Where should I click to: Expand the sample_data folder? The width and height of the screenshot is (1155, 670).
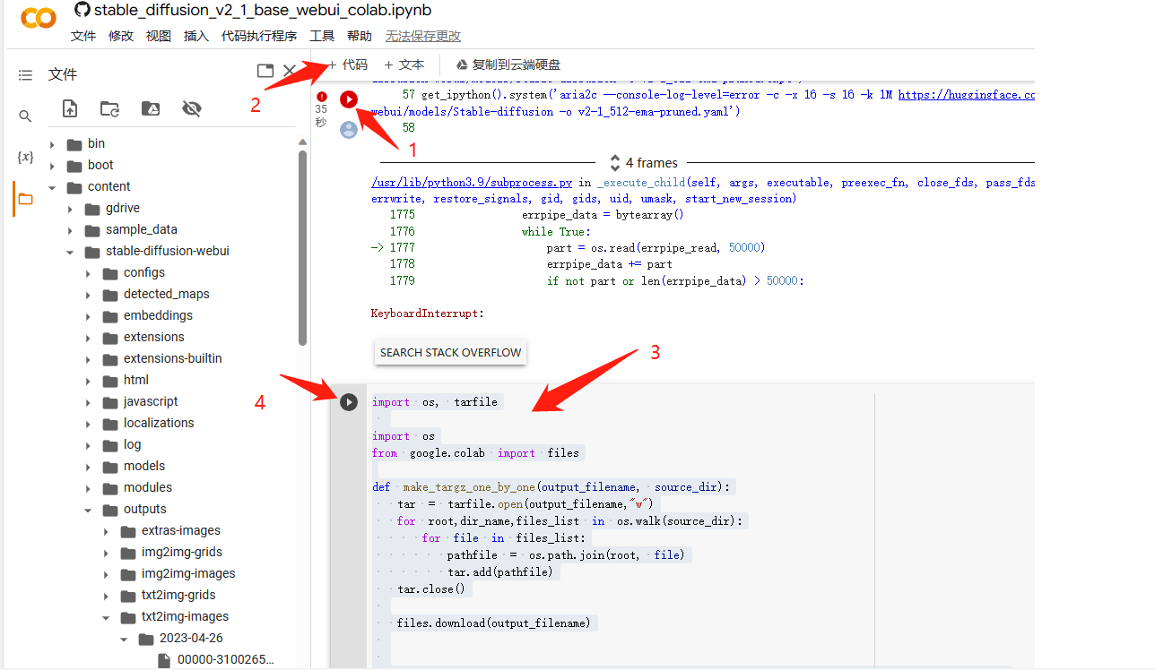click(x=70, y=230)
